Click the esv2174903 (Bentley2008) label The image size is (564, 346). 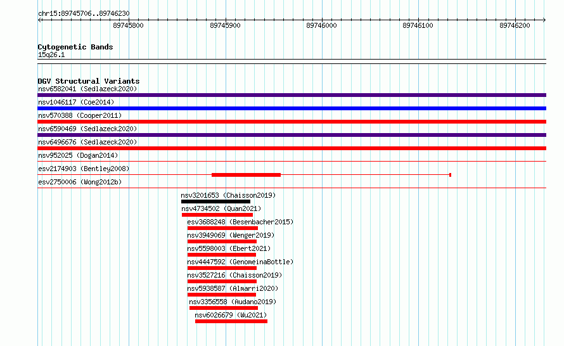pos(84,169)
